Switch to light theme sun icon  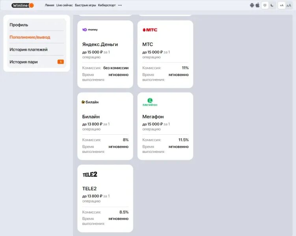point(265,5)
